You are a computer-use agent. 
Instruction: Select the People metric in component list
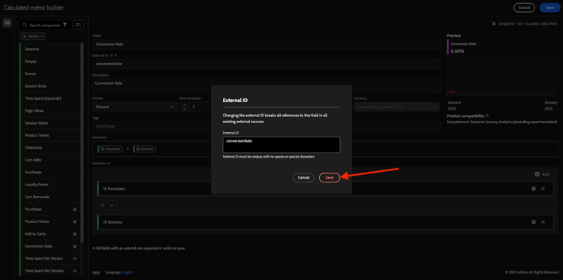pos(50,62)
